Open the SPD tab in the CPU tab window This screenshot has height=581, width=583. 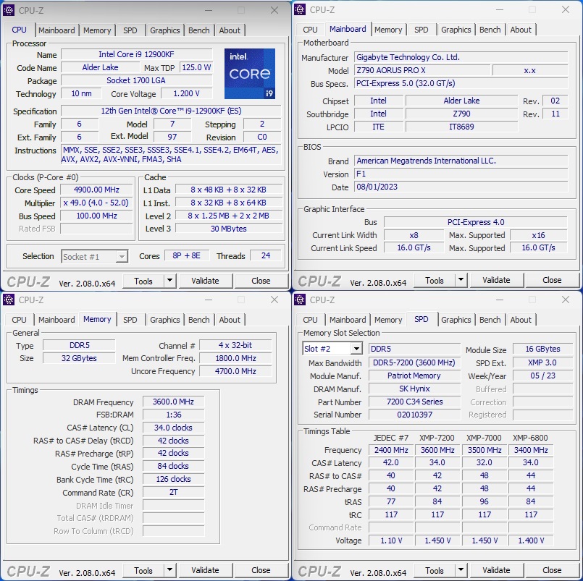pyautogui.click(x=130, y=30)
